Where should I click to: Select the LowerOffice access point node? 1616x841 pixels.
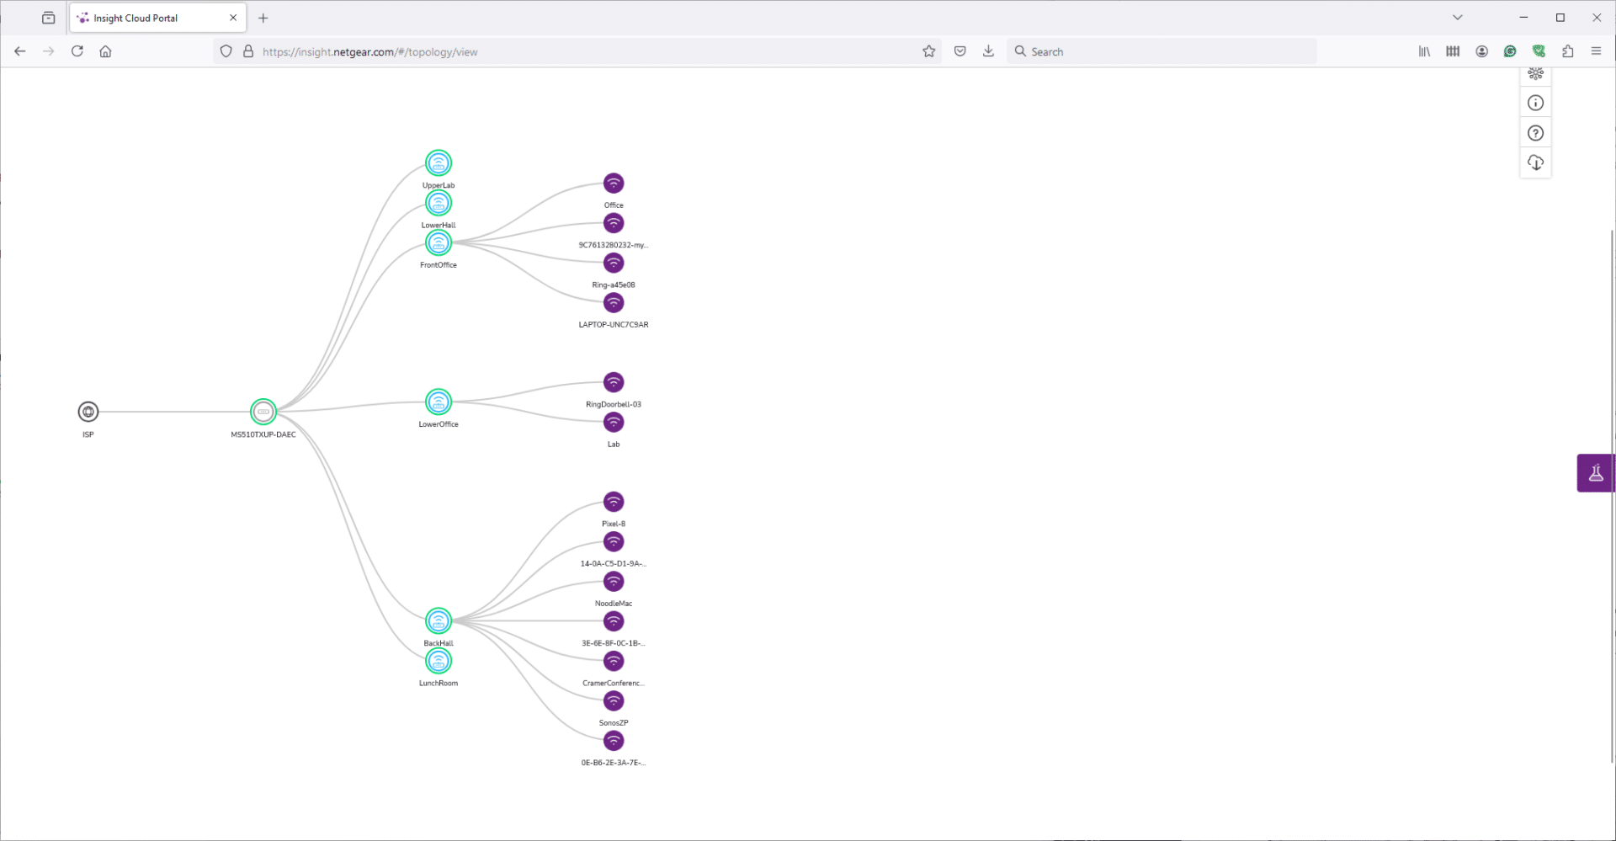(439, 402)
